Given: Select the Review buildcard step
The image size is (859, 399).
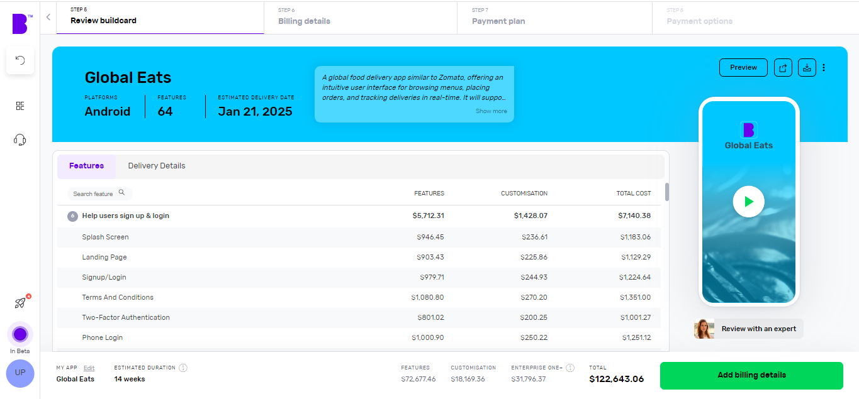Looking at the screenshot, I should tap(160, 18).
